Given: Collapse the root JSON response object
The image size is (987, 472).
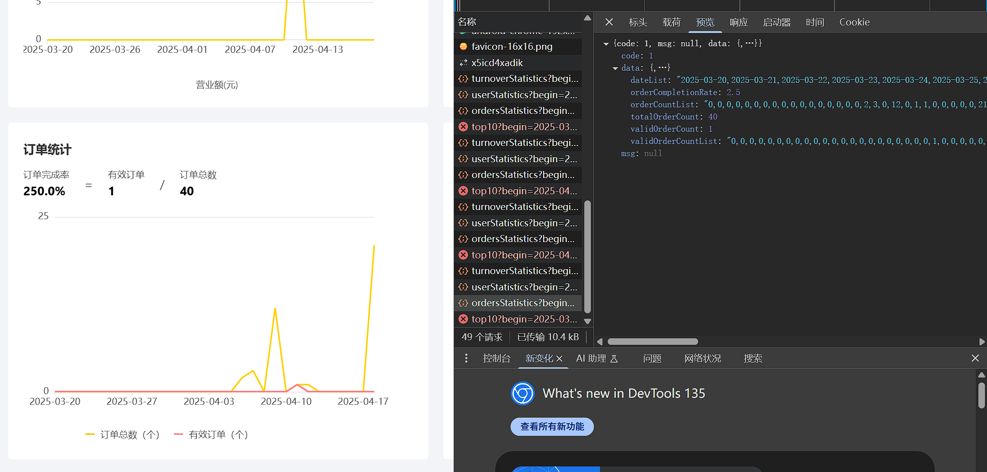Looking at the screenshot, I should pos(606,44).
